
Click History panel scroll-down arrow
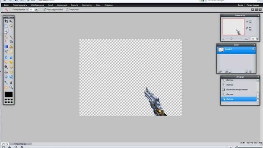pyautogui.click(x=258, y=100)
